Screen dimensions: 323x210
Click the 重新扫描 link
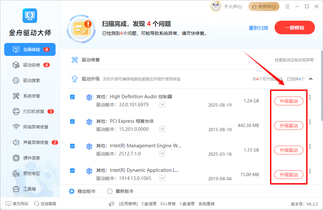(258, 28)
